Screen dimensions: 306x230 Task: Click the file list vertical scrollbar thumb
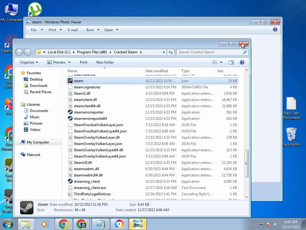pyautogui.click(x=247, y=164)
